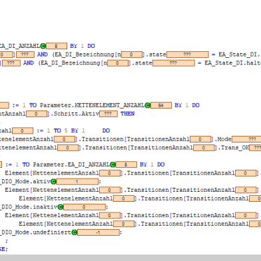This screenshot has height=261, width=261.
Task: Click the green constant icon beside KETTENELEMENT_ANZAHL
Action: click(148, 105)
